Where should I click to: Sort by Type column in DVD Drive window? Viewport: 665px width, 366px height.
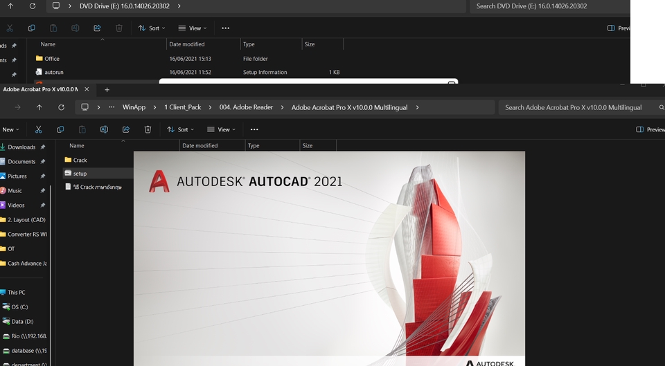(249, 44)
